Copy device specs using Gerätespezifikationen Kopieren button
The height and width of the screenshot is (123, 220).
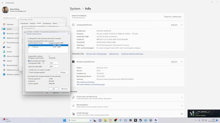[x=174, y=25]
